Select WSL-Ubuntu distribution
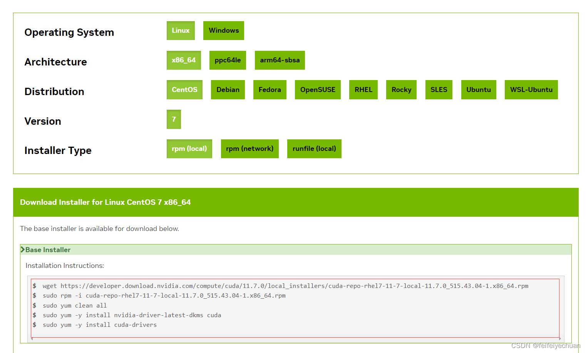The image size is (586, 353). point(531,90)
